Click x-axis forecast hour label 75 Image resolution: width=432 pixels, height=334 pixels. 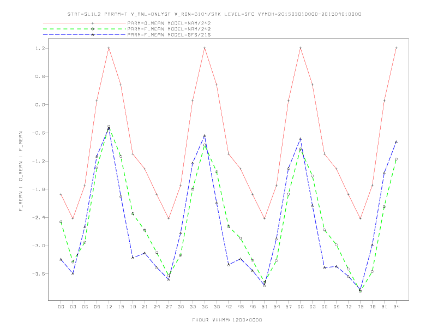tap(361, 307)
